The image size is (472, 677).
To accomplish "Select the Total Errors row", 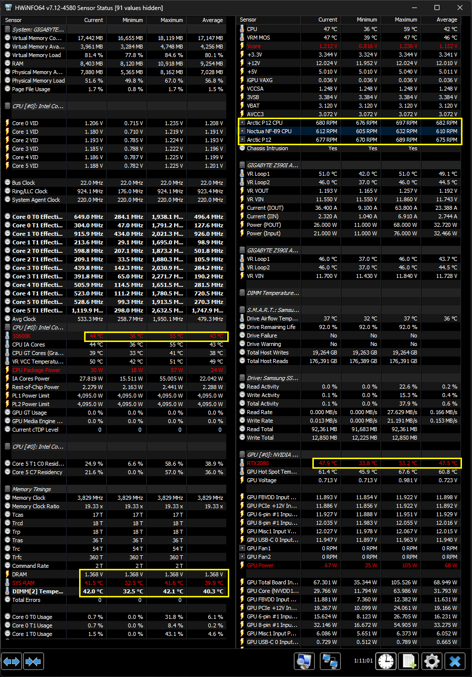I will 115,600.
